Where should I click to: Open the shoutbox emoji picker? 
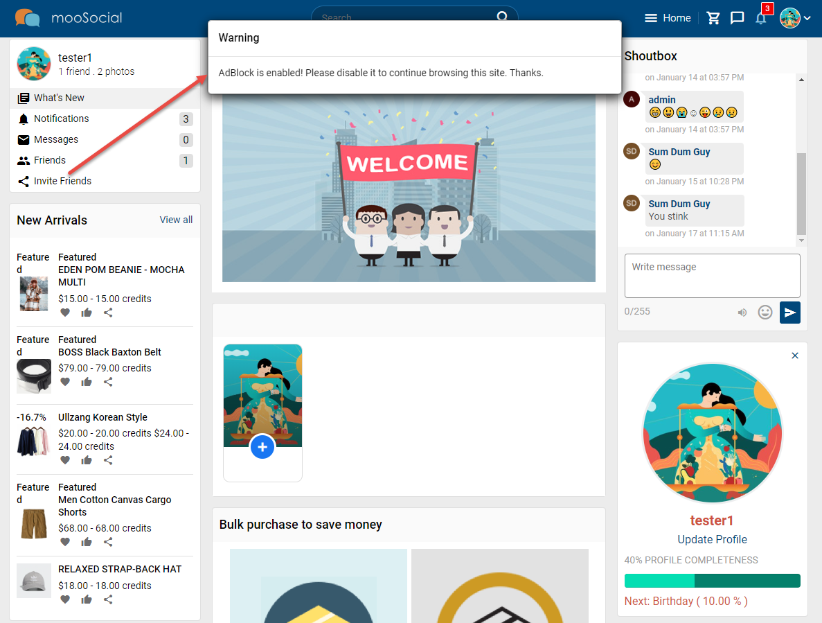click(x=765, y=313)
